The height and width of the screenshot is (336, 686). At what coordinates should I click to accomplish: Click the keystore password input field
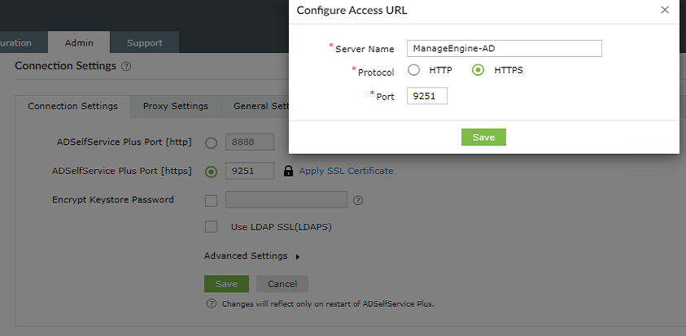coord(286,199)
